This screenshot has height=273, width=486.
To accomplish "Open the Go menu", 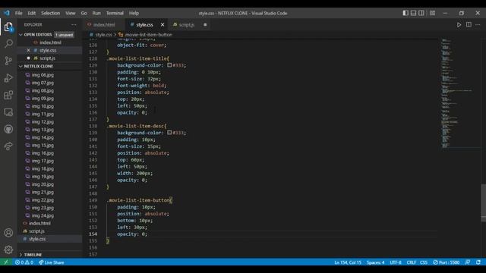I will pos(84,13).
